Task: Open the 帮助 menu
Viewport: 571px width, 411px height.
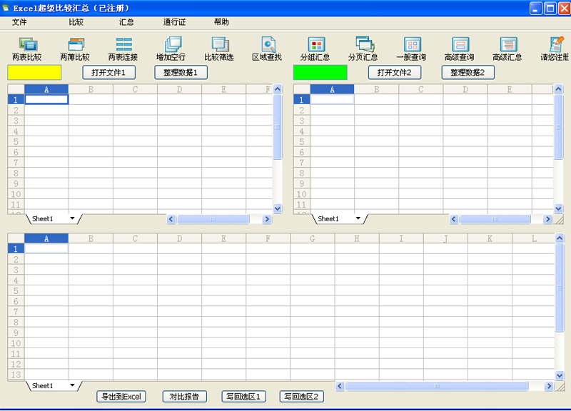Action: (x=221, y=22)
